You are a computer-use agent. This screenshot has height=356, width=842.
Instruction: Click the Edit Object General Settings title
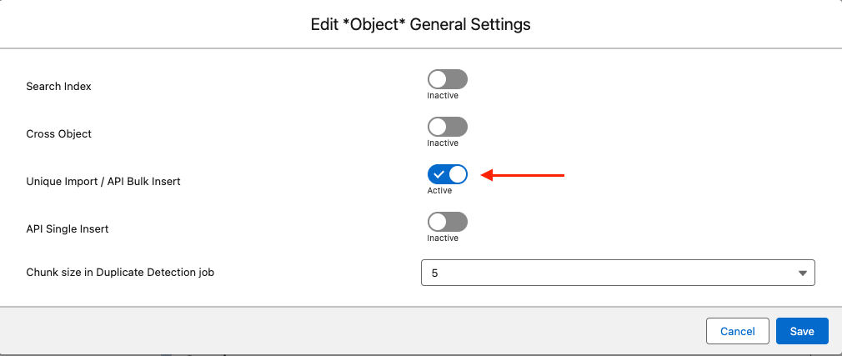tap(420, 24)
